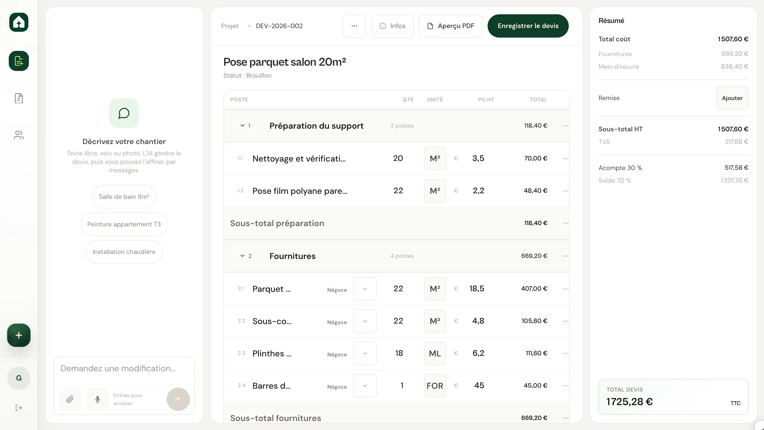Edit unit price 45 on Barres row
Screen dimensions: 764x430
[479, 386]
